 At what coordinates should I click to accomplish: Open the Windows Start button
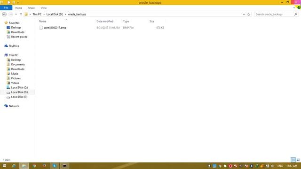pos(4,166)
